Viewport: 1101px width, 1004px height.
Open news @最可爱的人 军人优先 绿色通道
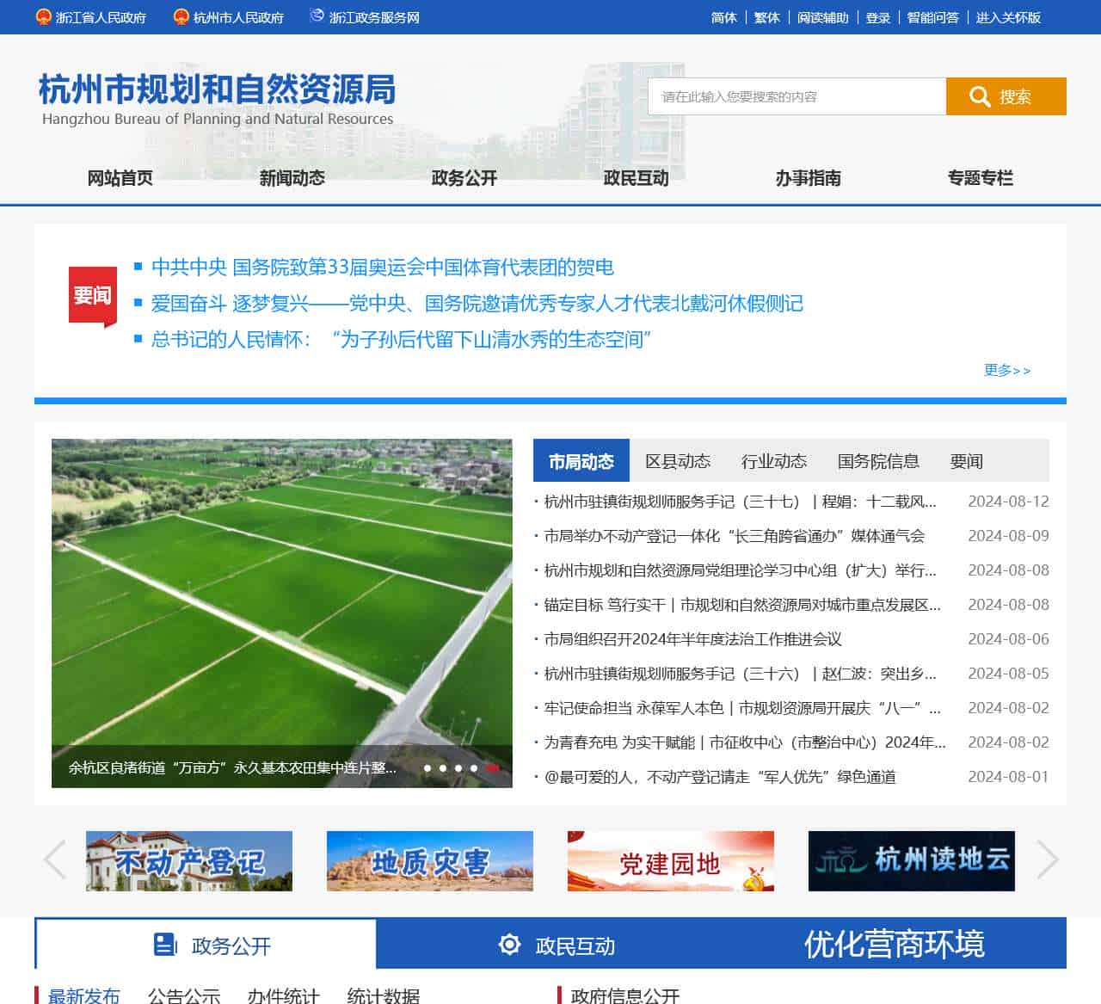click(720, 777)
